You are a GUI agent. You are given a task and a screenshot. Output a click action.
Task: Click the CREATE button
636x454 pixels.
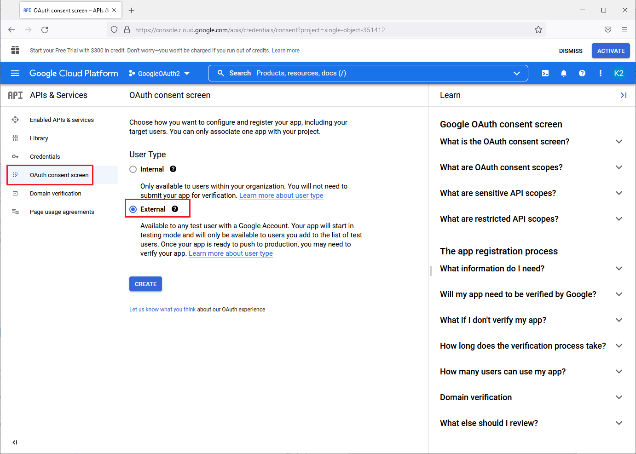pyautogui.click(x=145, y=284)
